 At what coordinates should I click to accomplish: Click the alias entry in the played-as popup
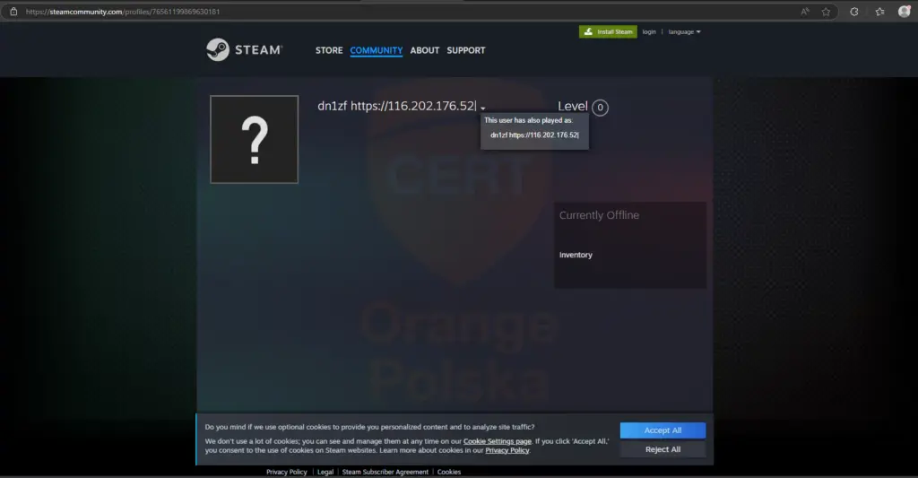pyautogui.click(x=534, y=135)
